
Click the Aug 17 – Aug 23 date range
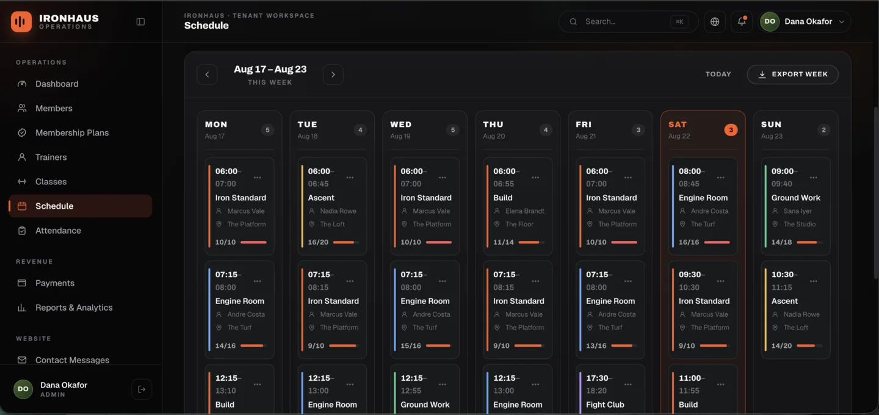pos(270,70)
